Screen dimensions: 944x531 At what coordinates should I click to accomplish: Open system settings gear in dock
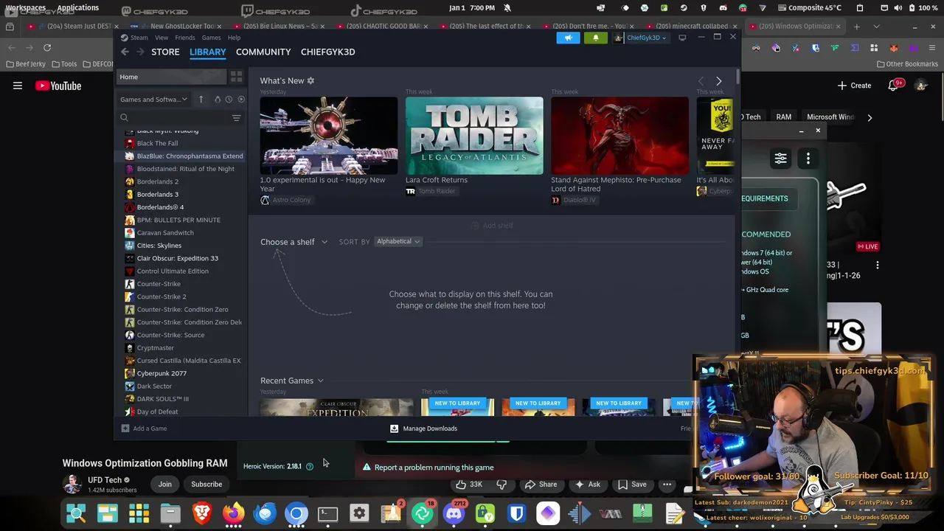coord(359,513)
